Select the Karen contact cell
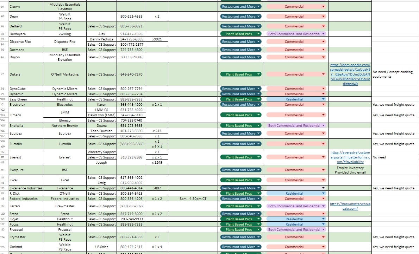Screen dimensions: 419x254 pos(101,105)
